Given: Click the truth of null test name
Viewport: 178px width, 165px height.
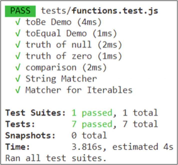Looking at the screenshot, I should tap(58, 45).
